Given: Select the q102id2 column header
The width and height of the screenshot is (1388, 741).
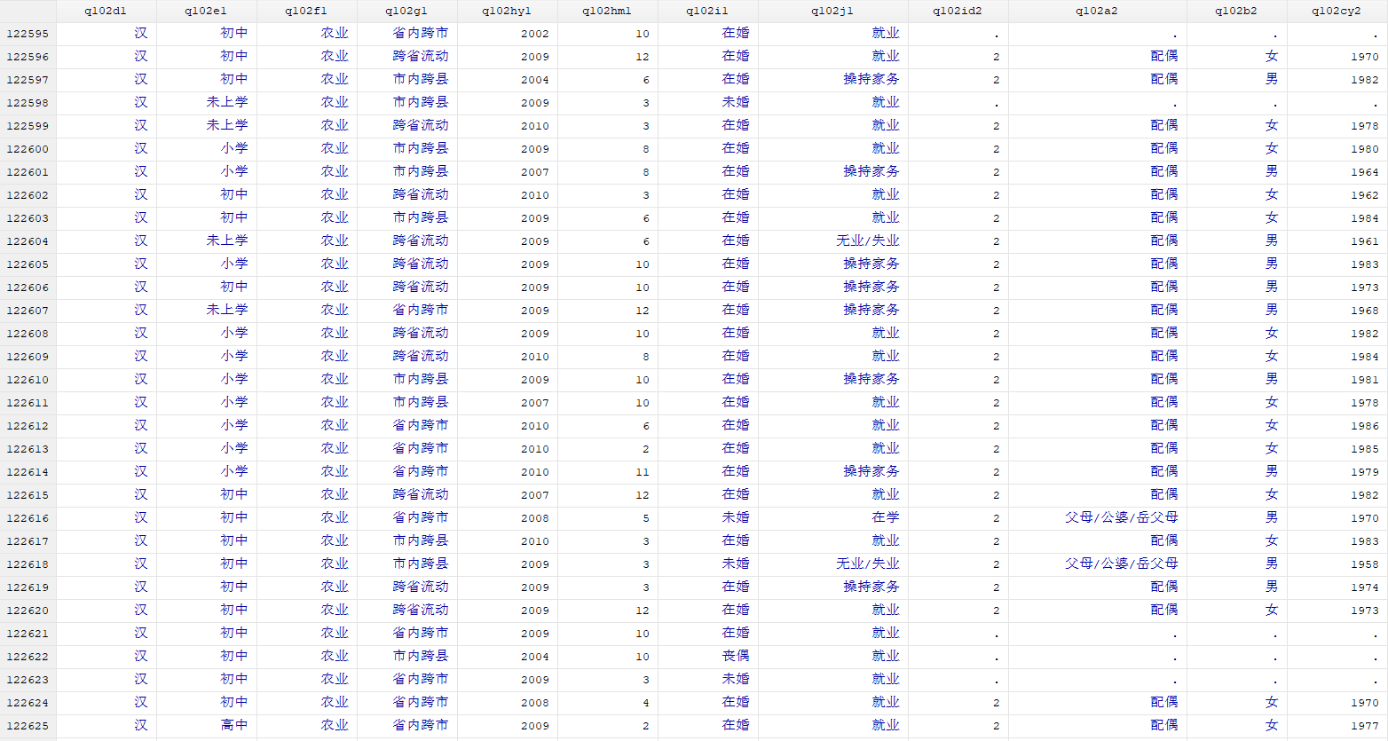Looking at the screenshot, I should (958, 11).
